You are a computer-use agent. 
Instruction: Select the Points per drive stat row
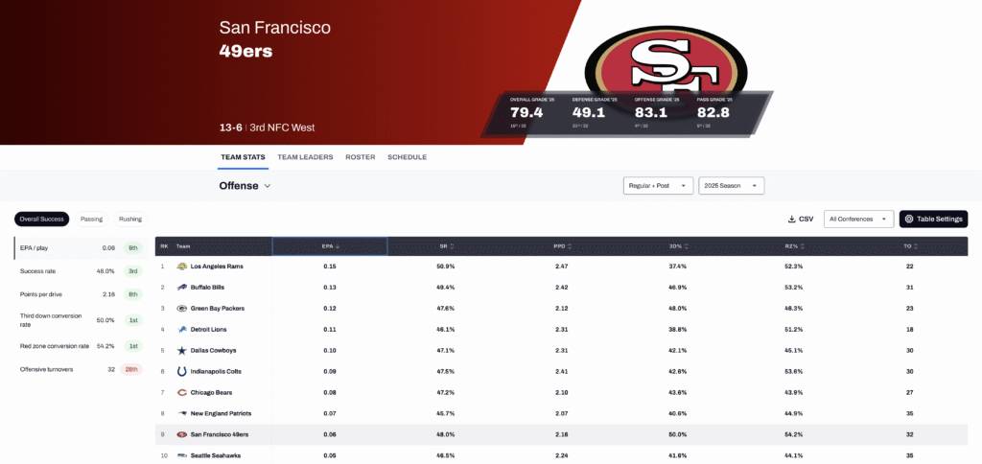coord(81,294)
